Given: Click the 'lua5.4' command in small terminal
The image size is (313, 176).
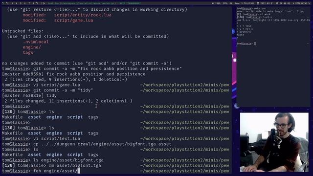Looking at the screenshot, I should 268,18.
